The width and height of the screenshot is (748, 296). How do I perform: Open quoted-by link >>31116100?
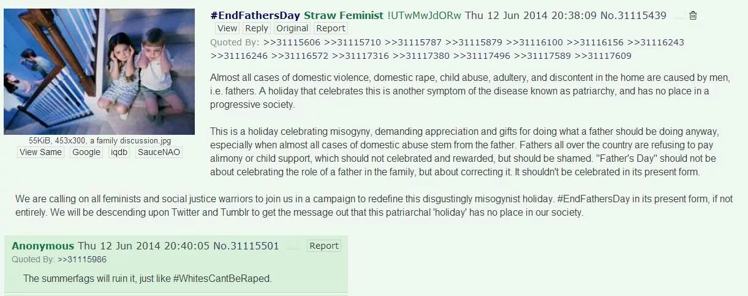pyautogui.click(x=534, y=42)
